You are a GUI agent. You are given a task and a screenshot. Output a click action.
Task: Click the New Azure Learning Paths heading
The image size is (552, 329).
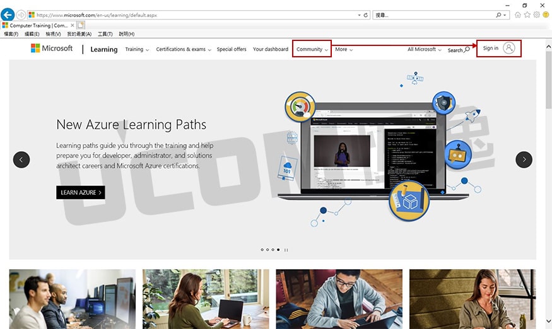pos(131,125)
